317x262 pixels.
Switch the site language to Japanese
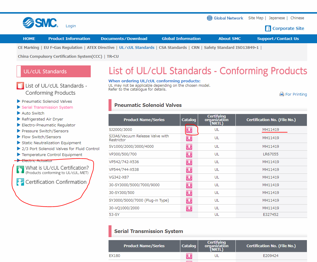click(x=277, y=18)
